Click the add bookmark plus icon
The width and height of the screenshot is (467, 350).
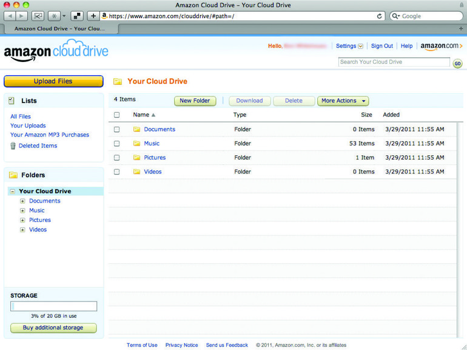[x=93, y=16]
